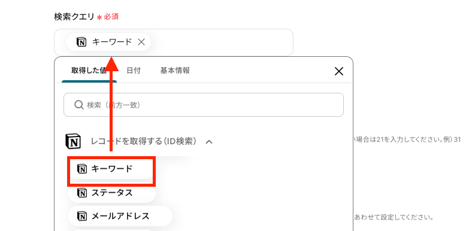Select the メールアドレス value
Viewport: 466px width, 231px height.
pyautogui.click(x=120, y=216)
